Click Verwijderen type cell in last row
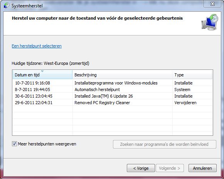The image size is (224, 179). click(x=185, y=103)
